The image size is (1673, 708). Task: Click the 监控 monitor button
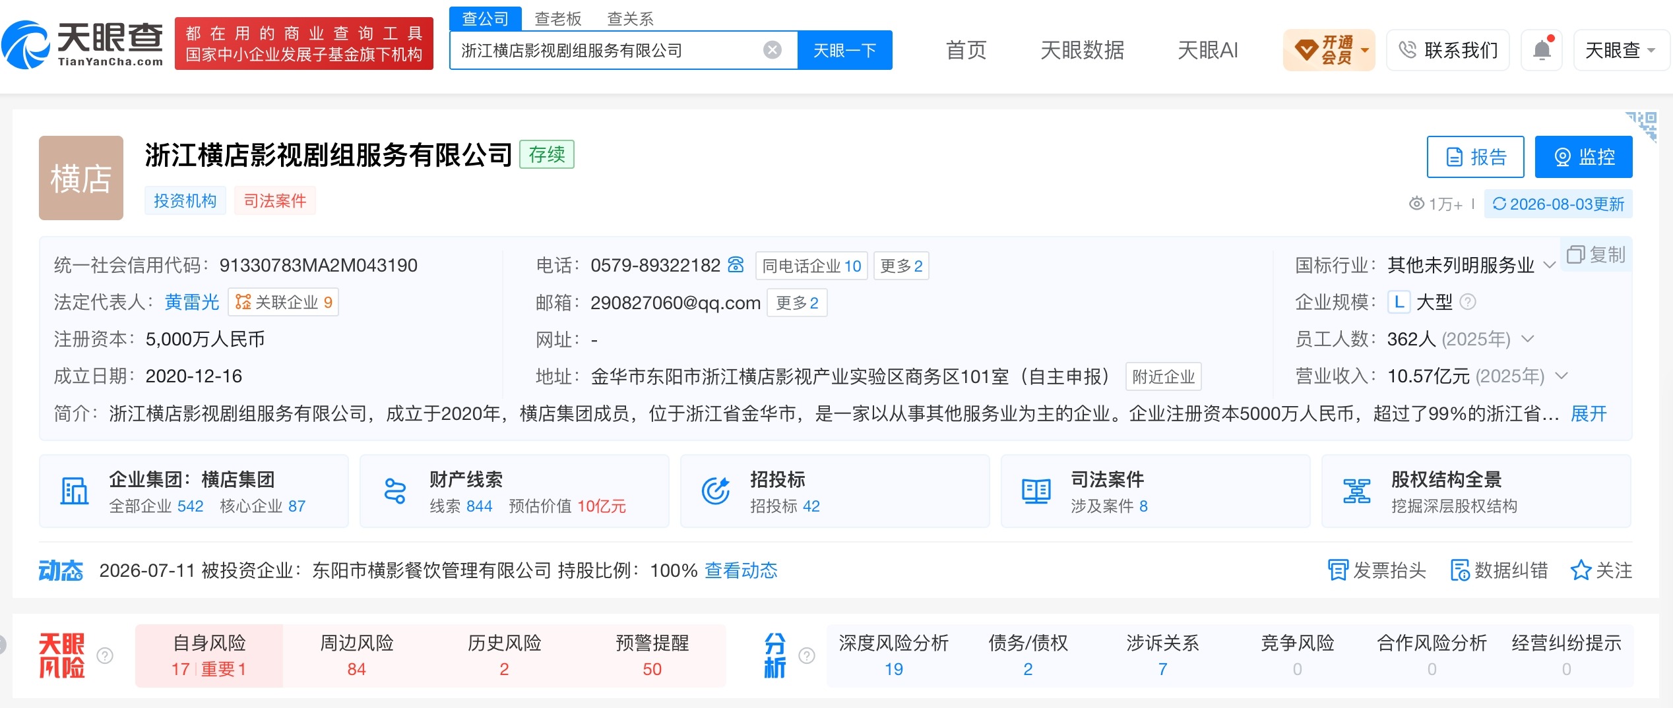[1584, 157]
